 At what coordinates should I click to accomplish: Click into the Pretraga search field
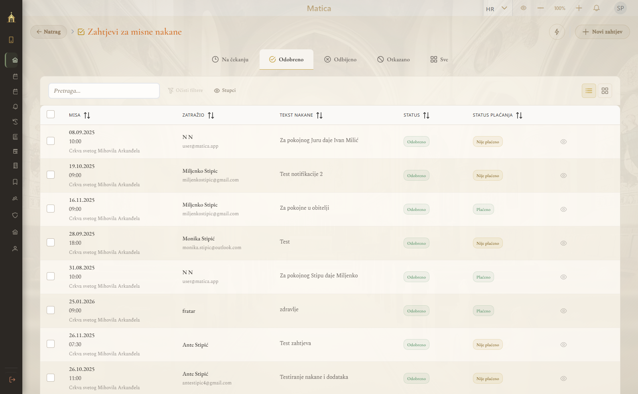pos(104,91)
